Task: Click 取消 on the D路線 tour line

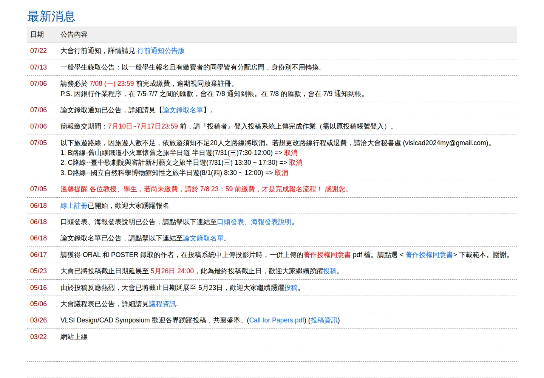Action: click(281, 173)
